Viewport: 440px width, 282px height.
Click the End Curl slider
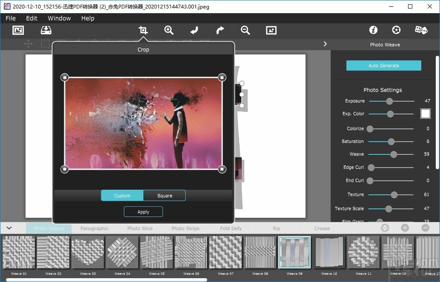click(x=391, y=181)
